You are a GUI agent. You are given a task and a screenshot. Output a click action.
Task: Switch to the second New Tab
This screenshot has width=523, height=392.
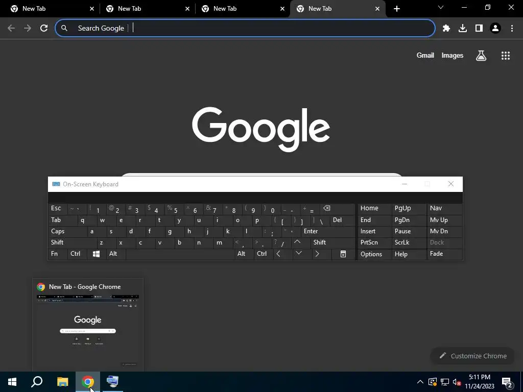coord(145,9)
